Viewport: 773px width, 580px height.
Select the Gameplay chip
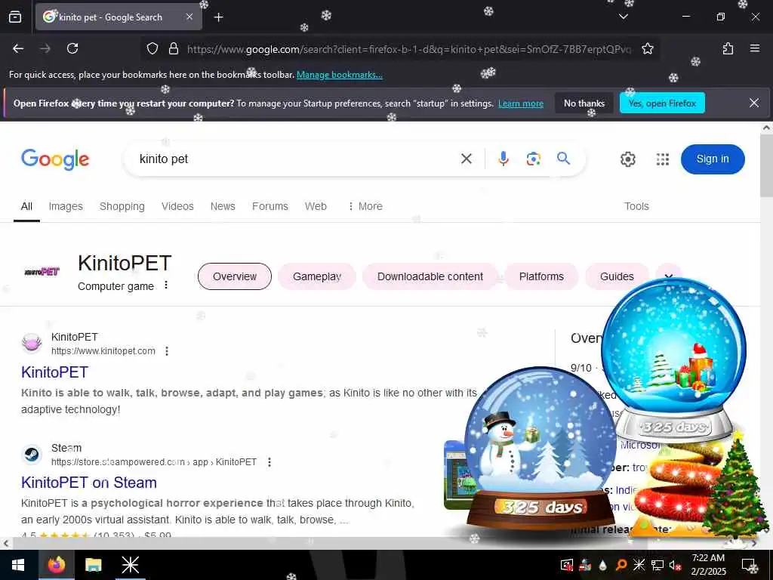tap(317, 276)
